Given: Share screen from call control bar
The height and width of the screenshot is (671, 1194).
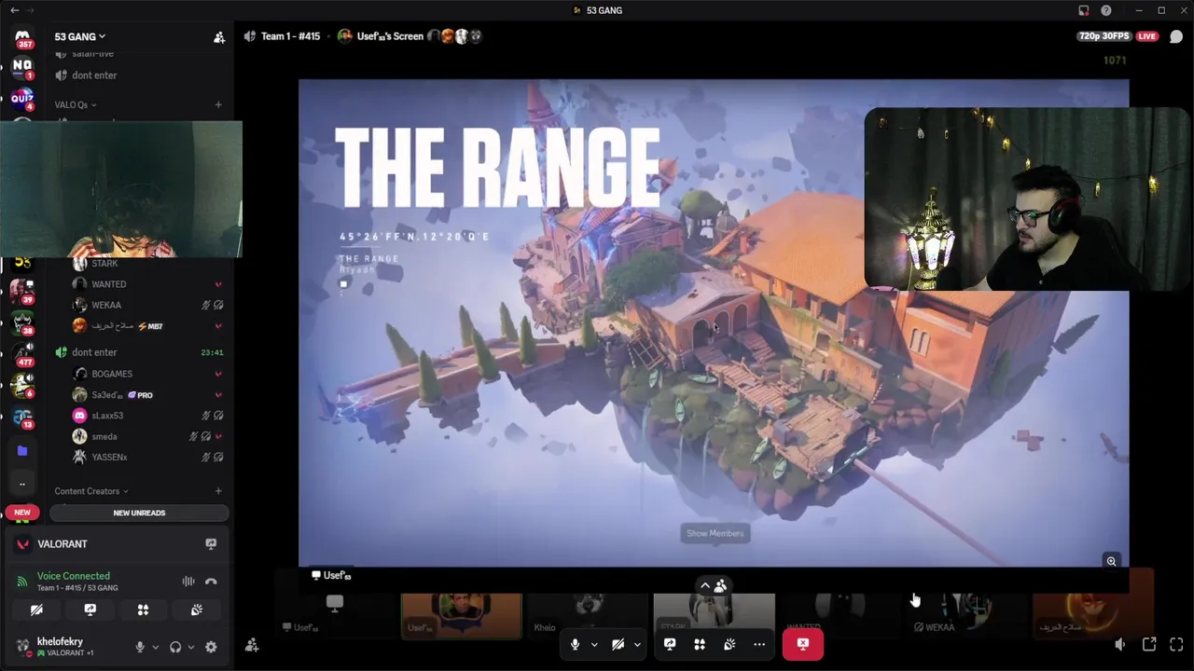Looking at the screenshot, I should coord(670,644).
